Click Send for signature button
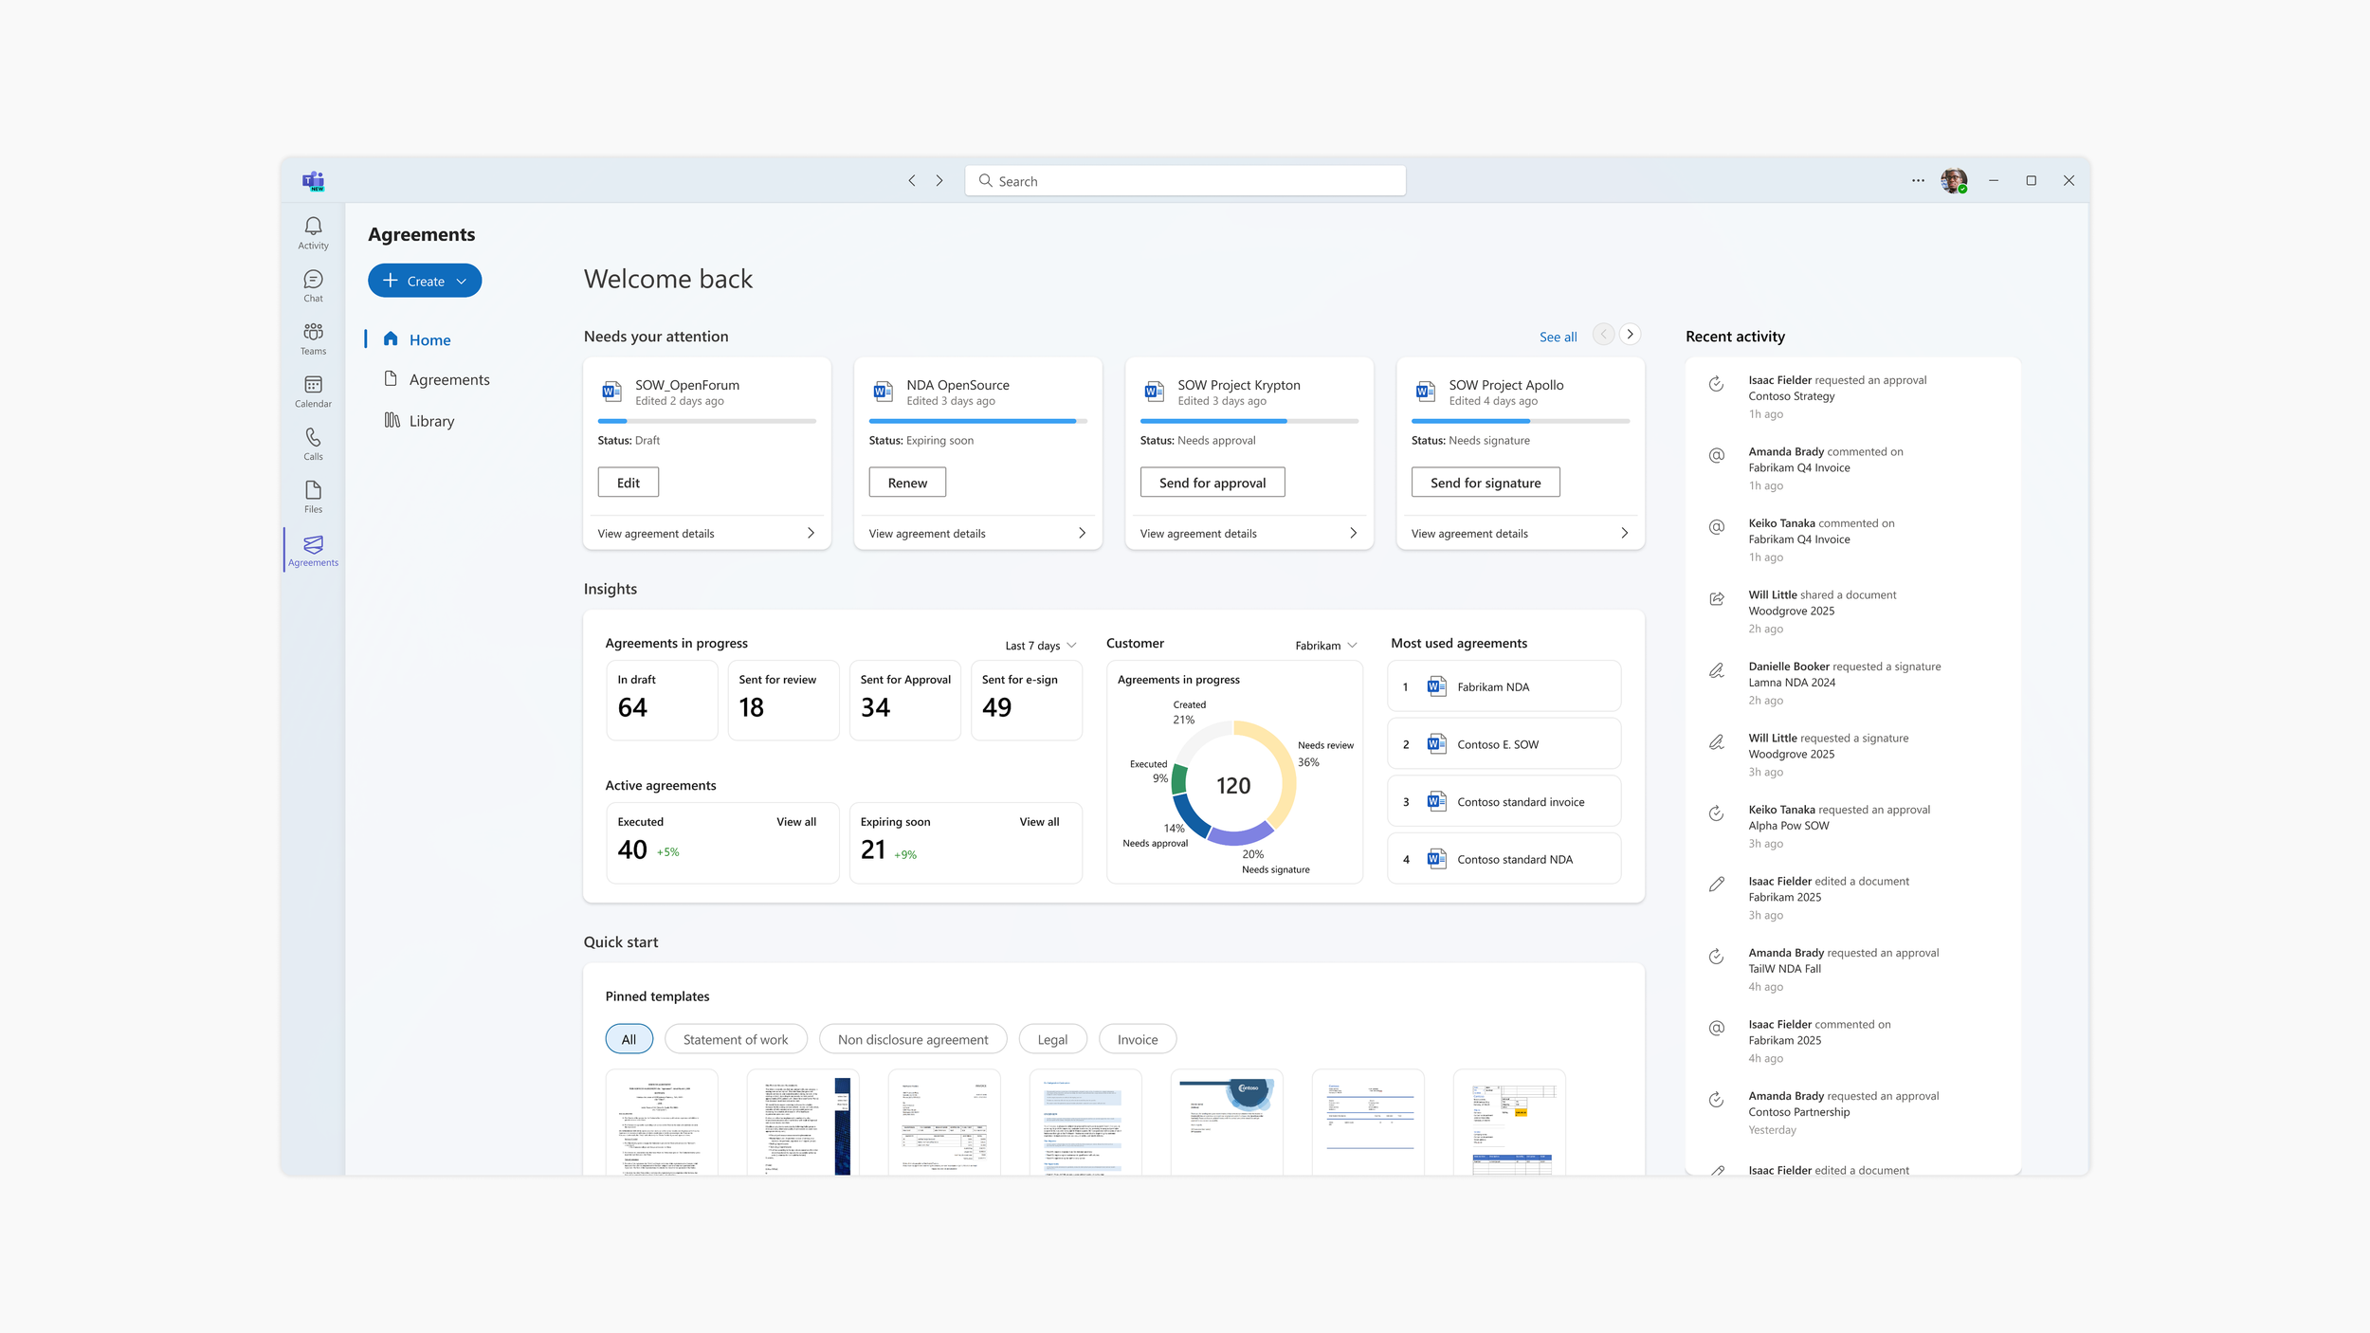Viewport: 2370px width, 1333px height. click(1486, 483)
